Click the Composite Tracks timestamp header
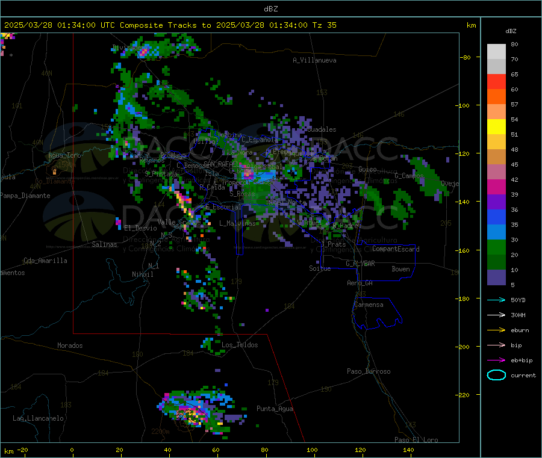This screenshot has width=542, height=458. 170,25
